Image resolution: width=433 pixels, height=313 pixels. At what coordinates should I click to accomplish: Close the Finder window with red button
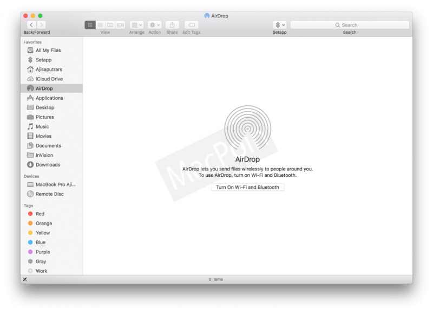tap(25, 16)
